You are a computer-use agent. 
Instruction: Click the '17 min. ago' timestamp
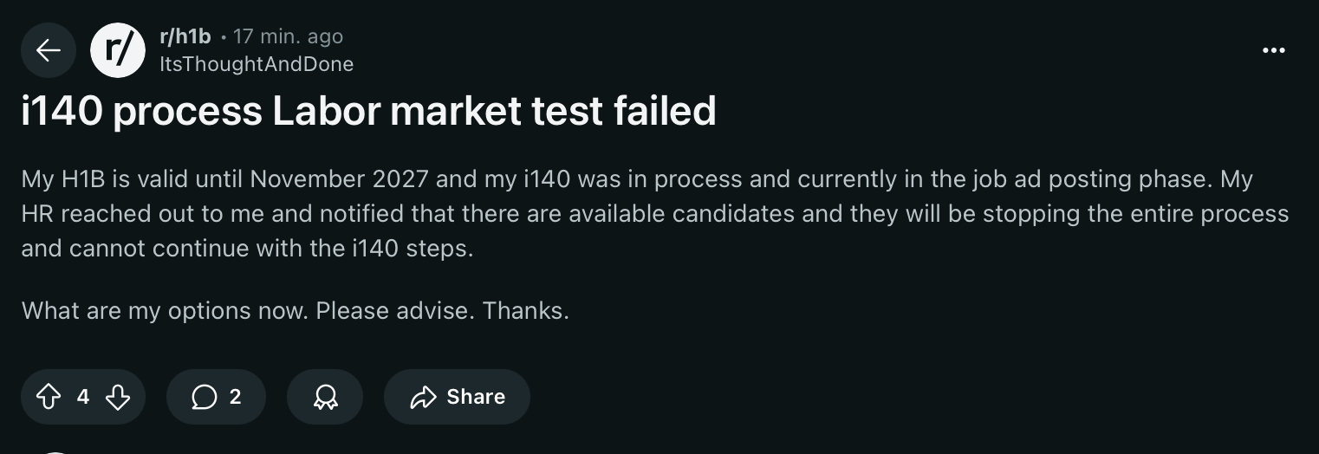pyautogui.click(x=289, y=36)
